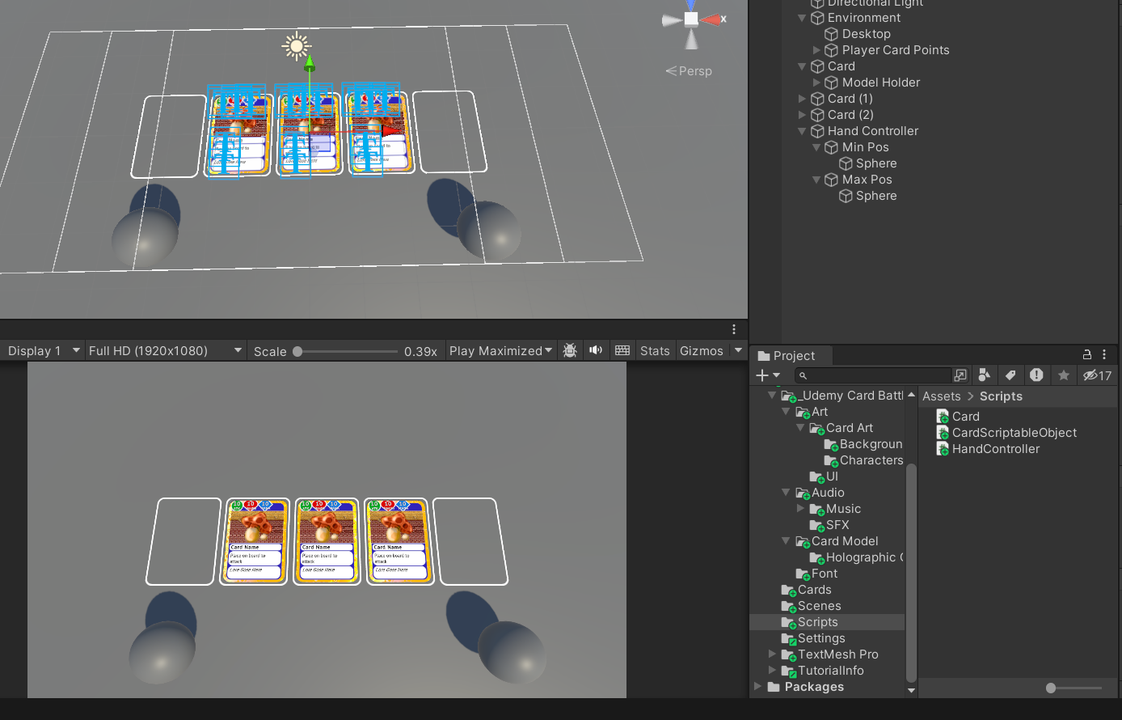1122x720 pixels.
Task: Expand Player Card Points in Hierarchy
Action: (x=816, y=50)
